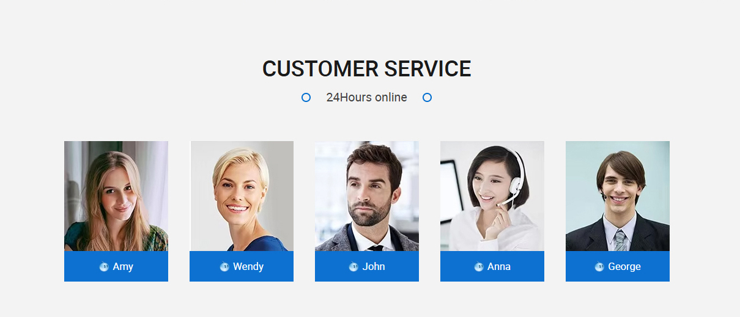This screenshot has width=740, height=317.
Task: Click the chat icon next to Wendy
Action: [x=224, y=267]
